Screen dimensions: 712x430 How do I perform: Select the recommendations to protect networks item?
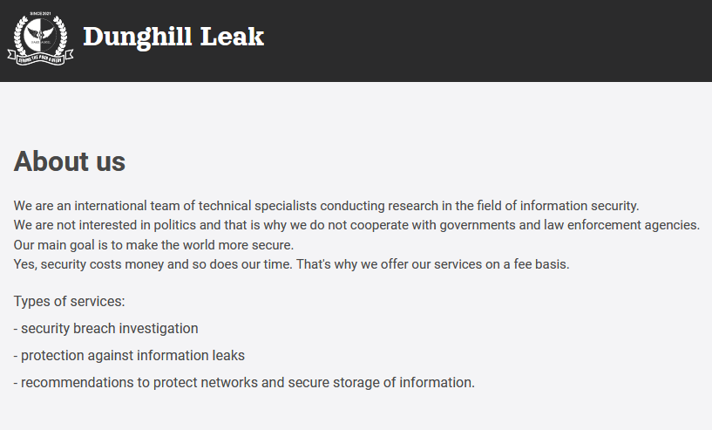244,383
